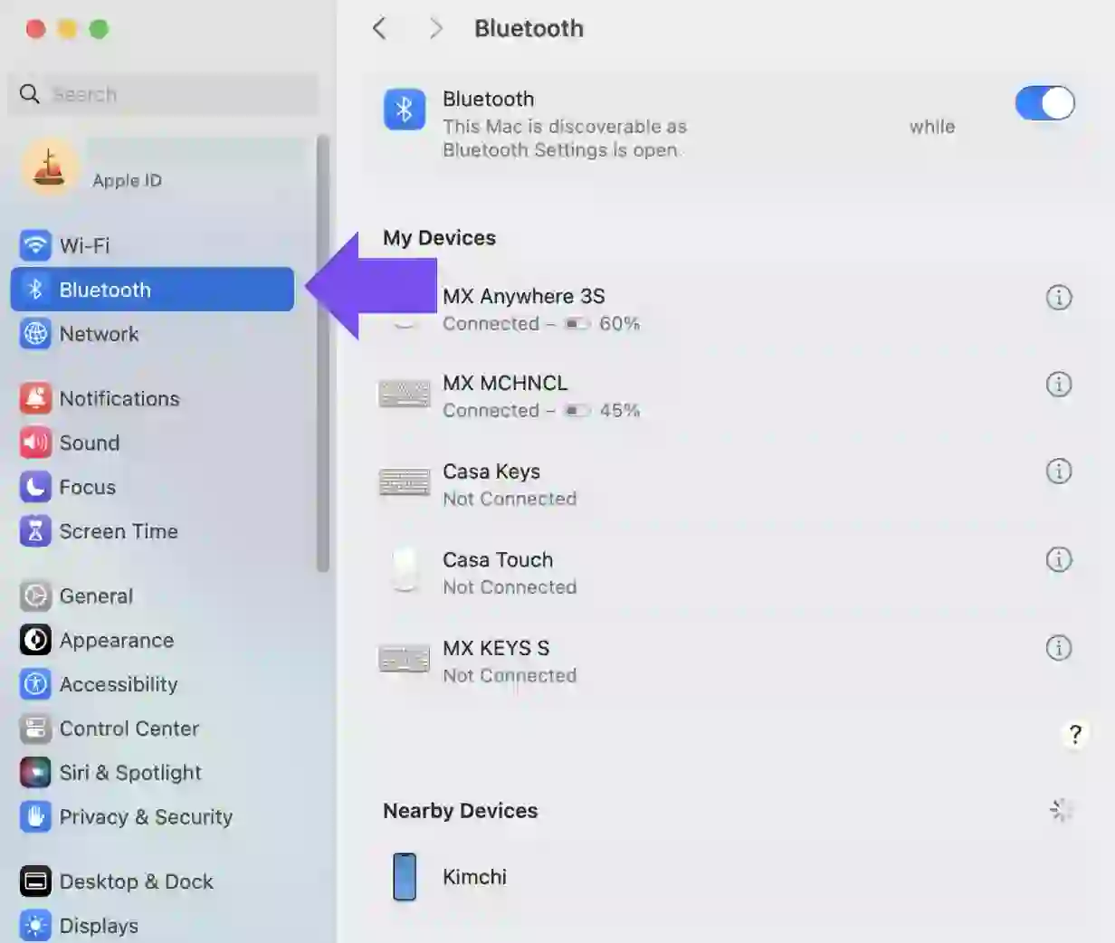Click the large Bluetooth icon in header
This screenshot has height=943, width=1115.
point(405,110)
